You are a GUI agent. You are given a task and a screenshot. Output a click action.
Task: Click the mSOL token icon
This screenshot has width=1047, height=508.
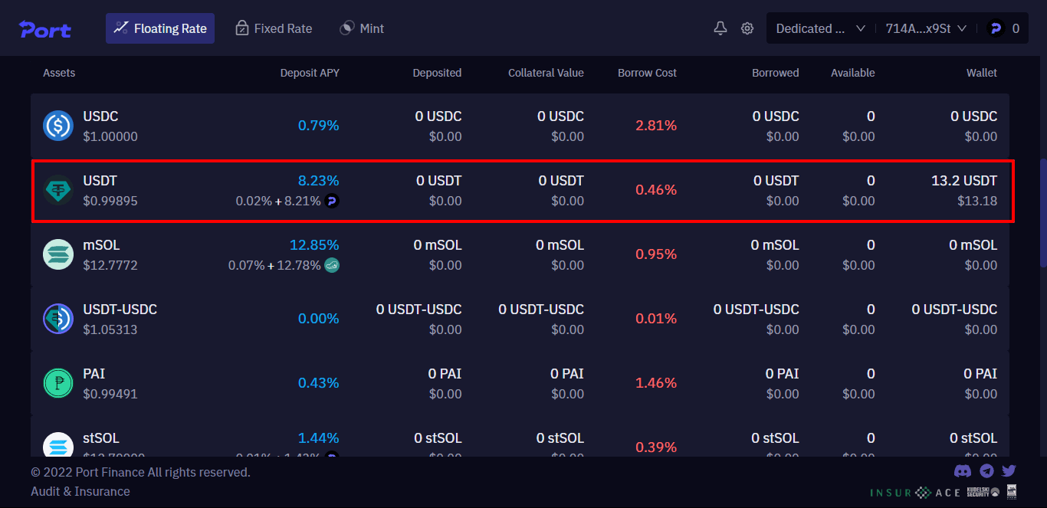coord(57,254)
